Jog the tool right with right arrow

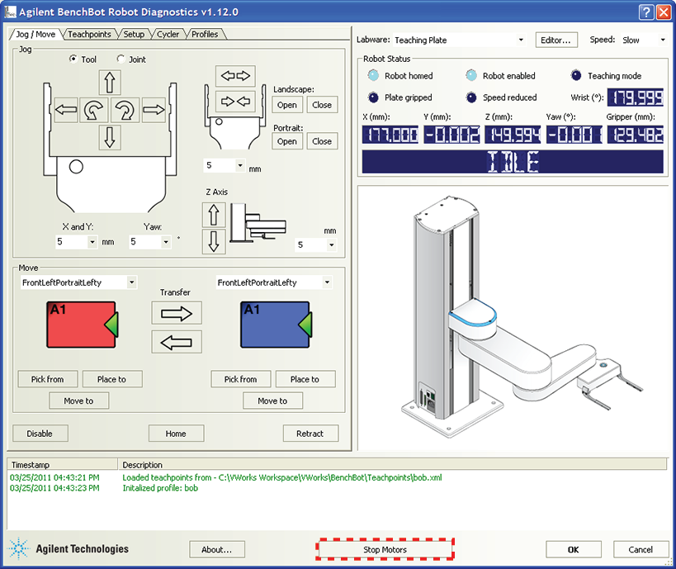click(x=154, y=109)
